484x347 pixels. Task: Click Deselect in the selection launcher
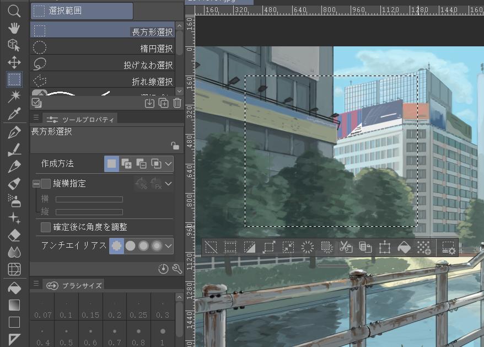coord(211,247)
